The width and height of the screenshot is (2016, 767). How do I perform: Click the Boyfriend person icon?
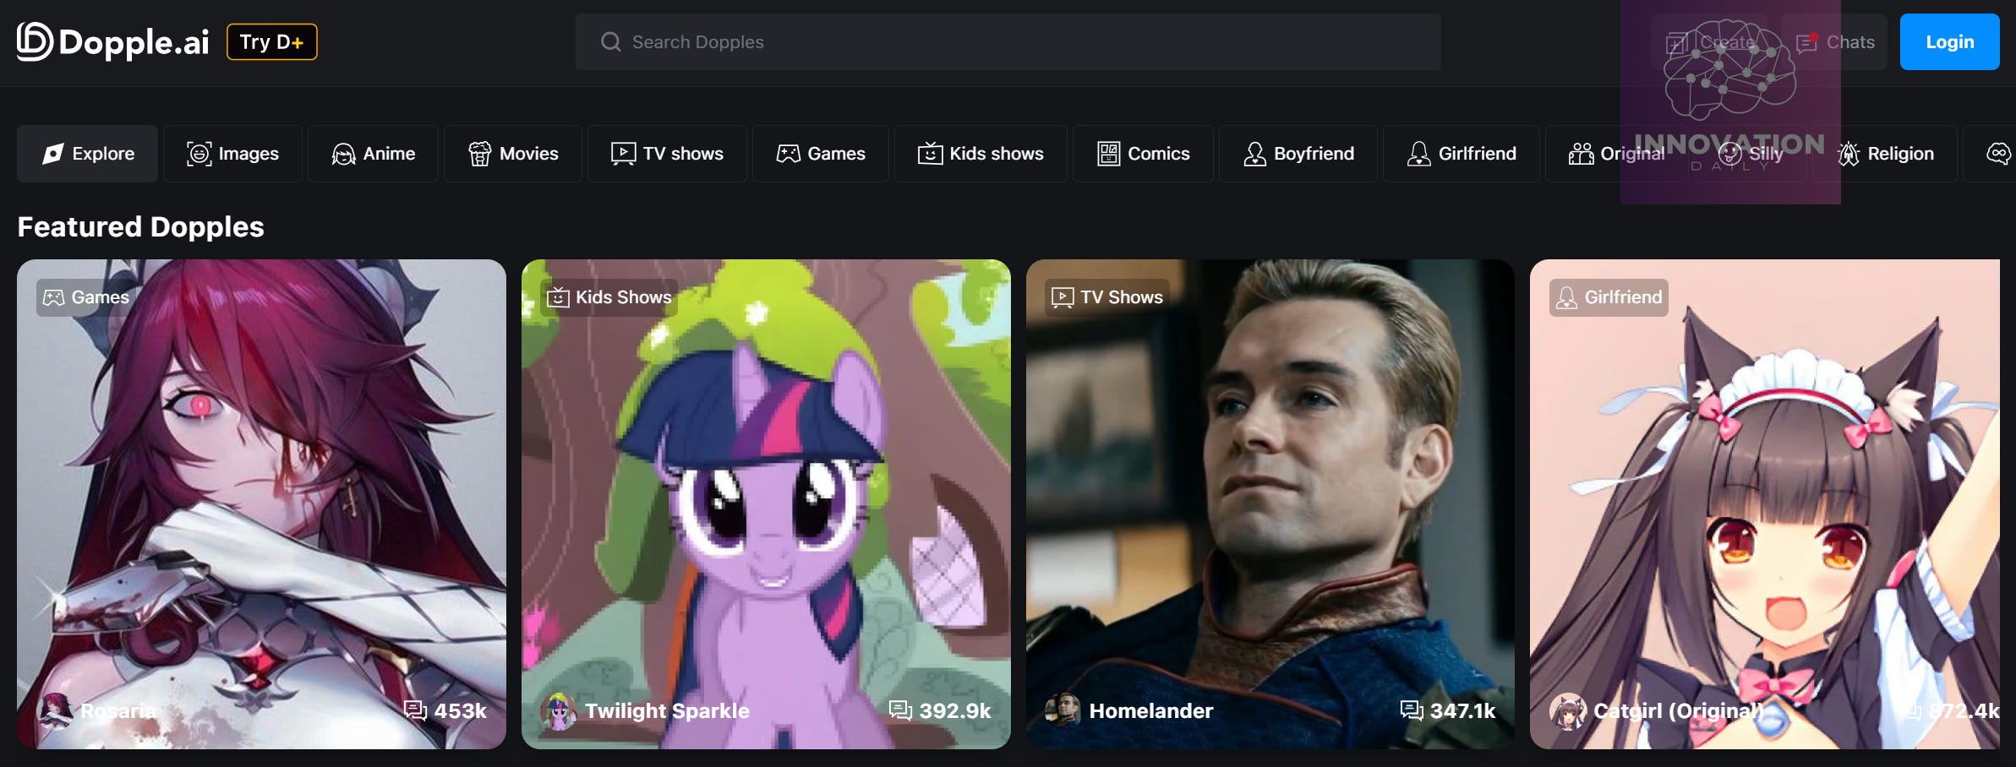pos(1254,154)
